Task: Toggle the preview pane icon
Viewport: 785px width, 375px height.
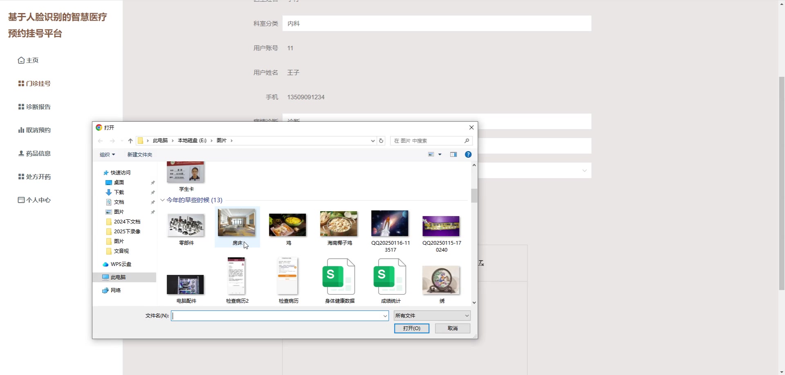Action: pos(453,154)
